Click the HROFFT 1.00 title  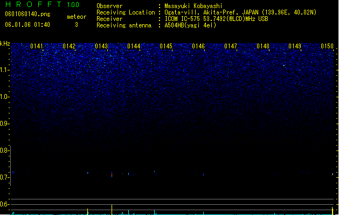(x=43, y=4)
